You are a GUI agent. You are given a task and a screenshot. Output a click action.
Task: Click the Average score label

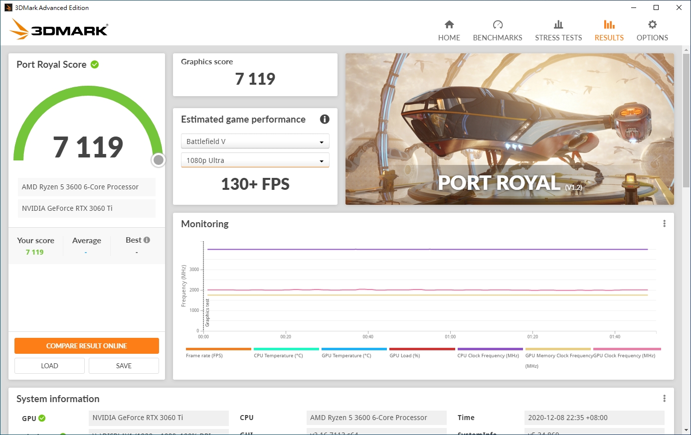tap(87, 241)
